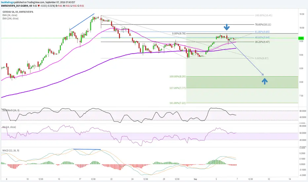This screenshot has height=182, width=308.
Task: Click the 38.20%(9.47) Fibonacci level label
Action: pyautogui.click(x=262, y=42)
